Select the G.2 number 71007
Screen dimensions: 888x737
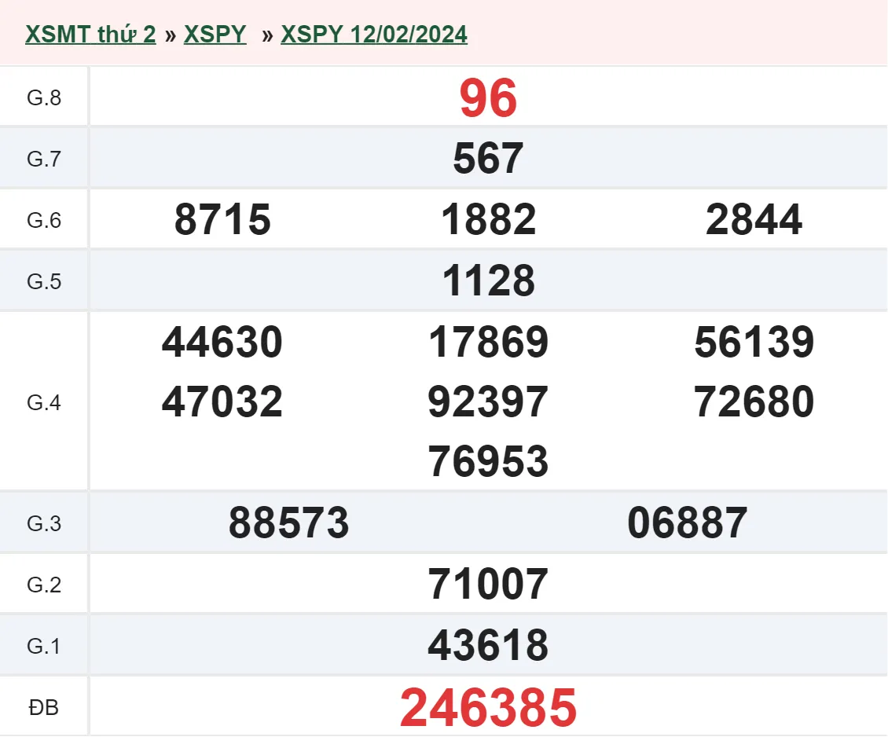(488, 584)
